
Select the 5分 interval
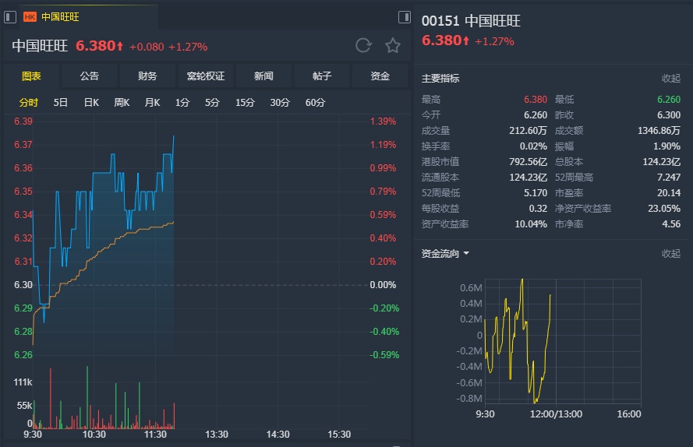tap(212, 103)
